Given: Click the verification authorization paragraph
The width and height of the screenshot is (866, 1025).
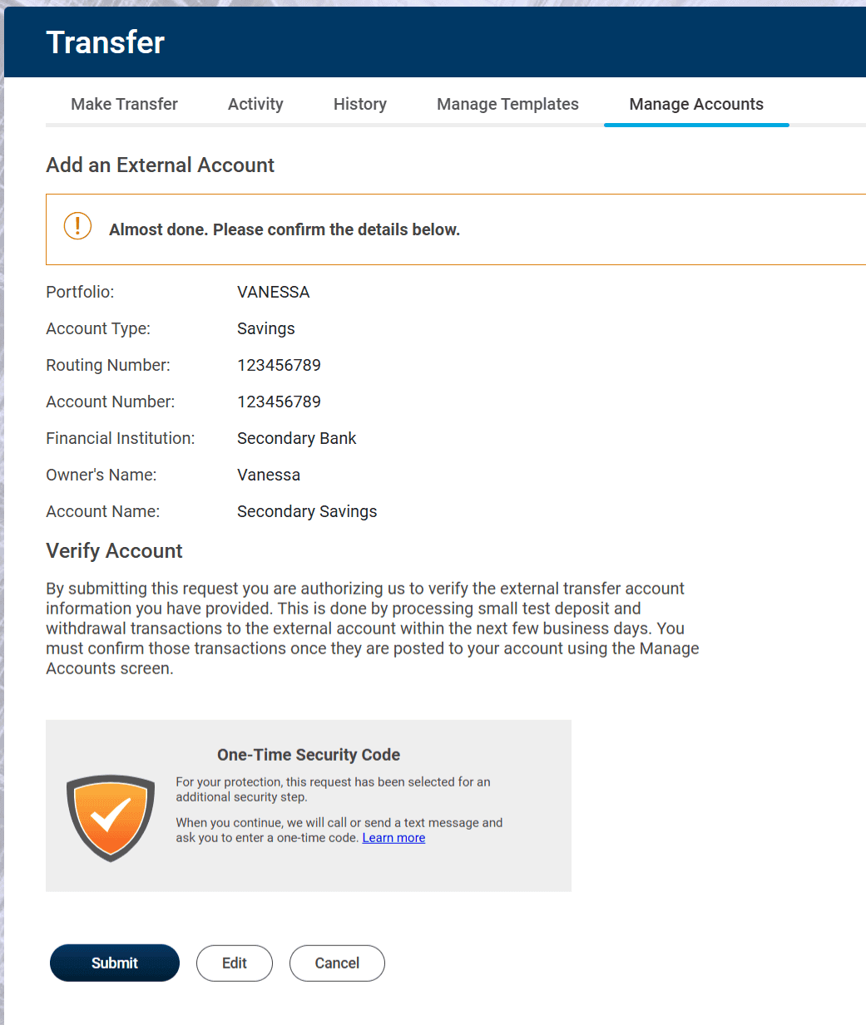Looking at the screenshot, I should [x=373, y=628].
